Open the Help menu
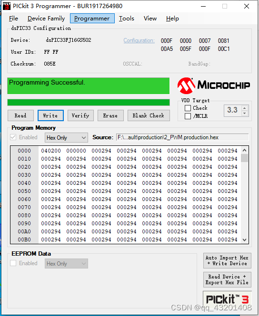The height and width of the screenshot is (316, 259). [x=172, y=19]
